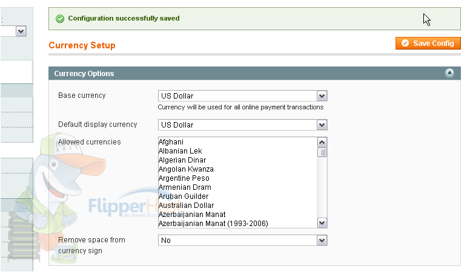
Task: Select Afghani in allowed currencies list
Action: tap(171, 142)
